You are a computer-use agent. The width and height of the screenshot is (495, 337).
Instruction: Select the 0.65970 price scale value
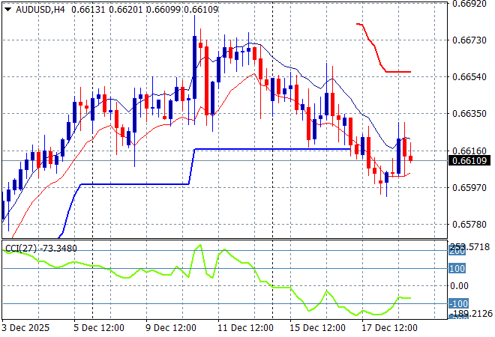pos(469,187)
